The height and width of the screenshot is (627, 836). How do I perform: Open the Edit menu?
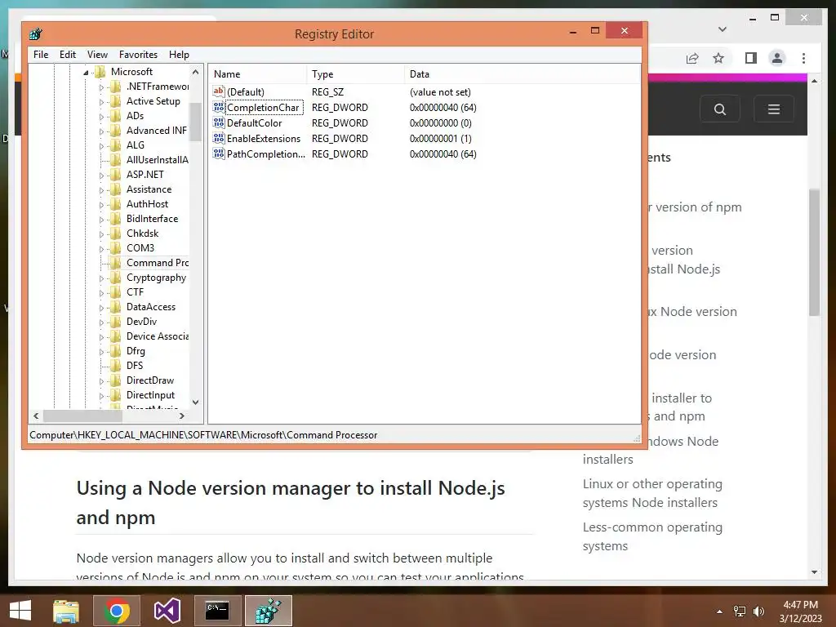pyautogui.click(x=67, y=55)
